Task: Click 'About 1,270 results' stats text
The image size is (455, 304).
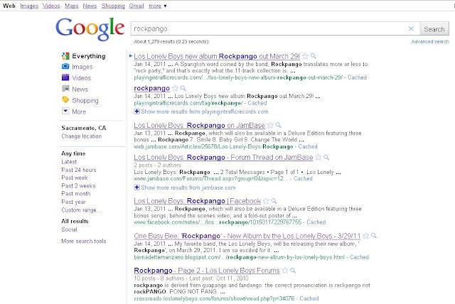Action: click(x=171, y=42)
